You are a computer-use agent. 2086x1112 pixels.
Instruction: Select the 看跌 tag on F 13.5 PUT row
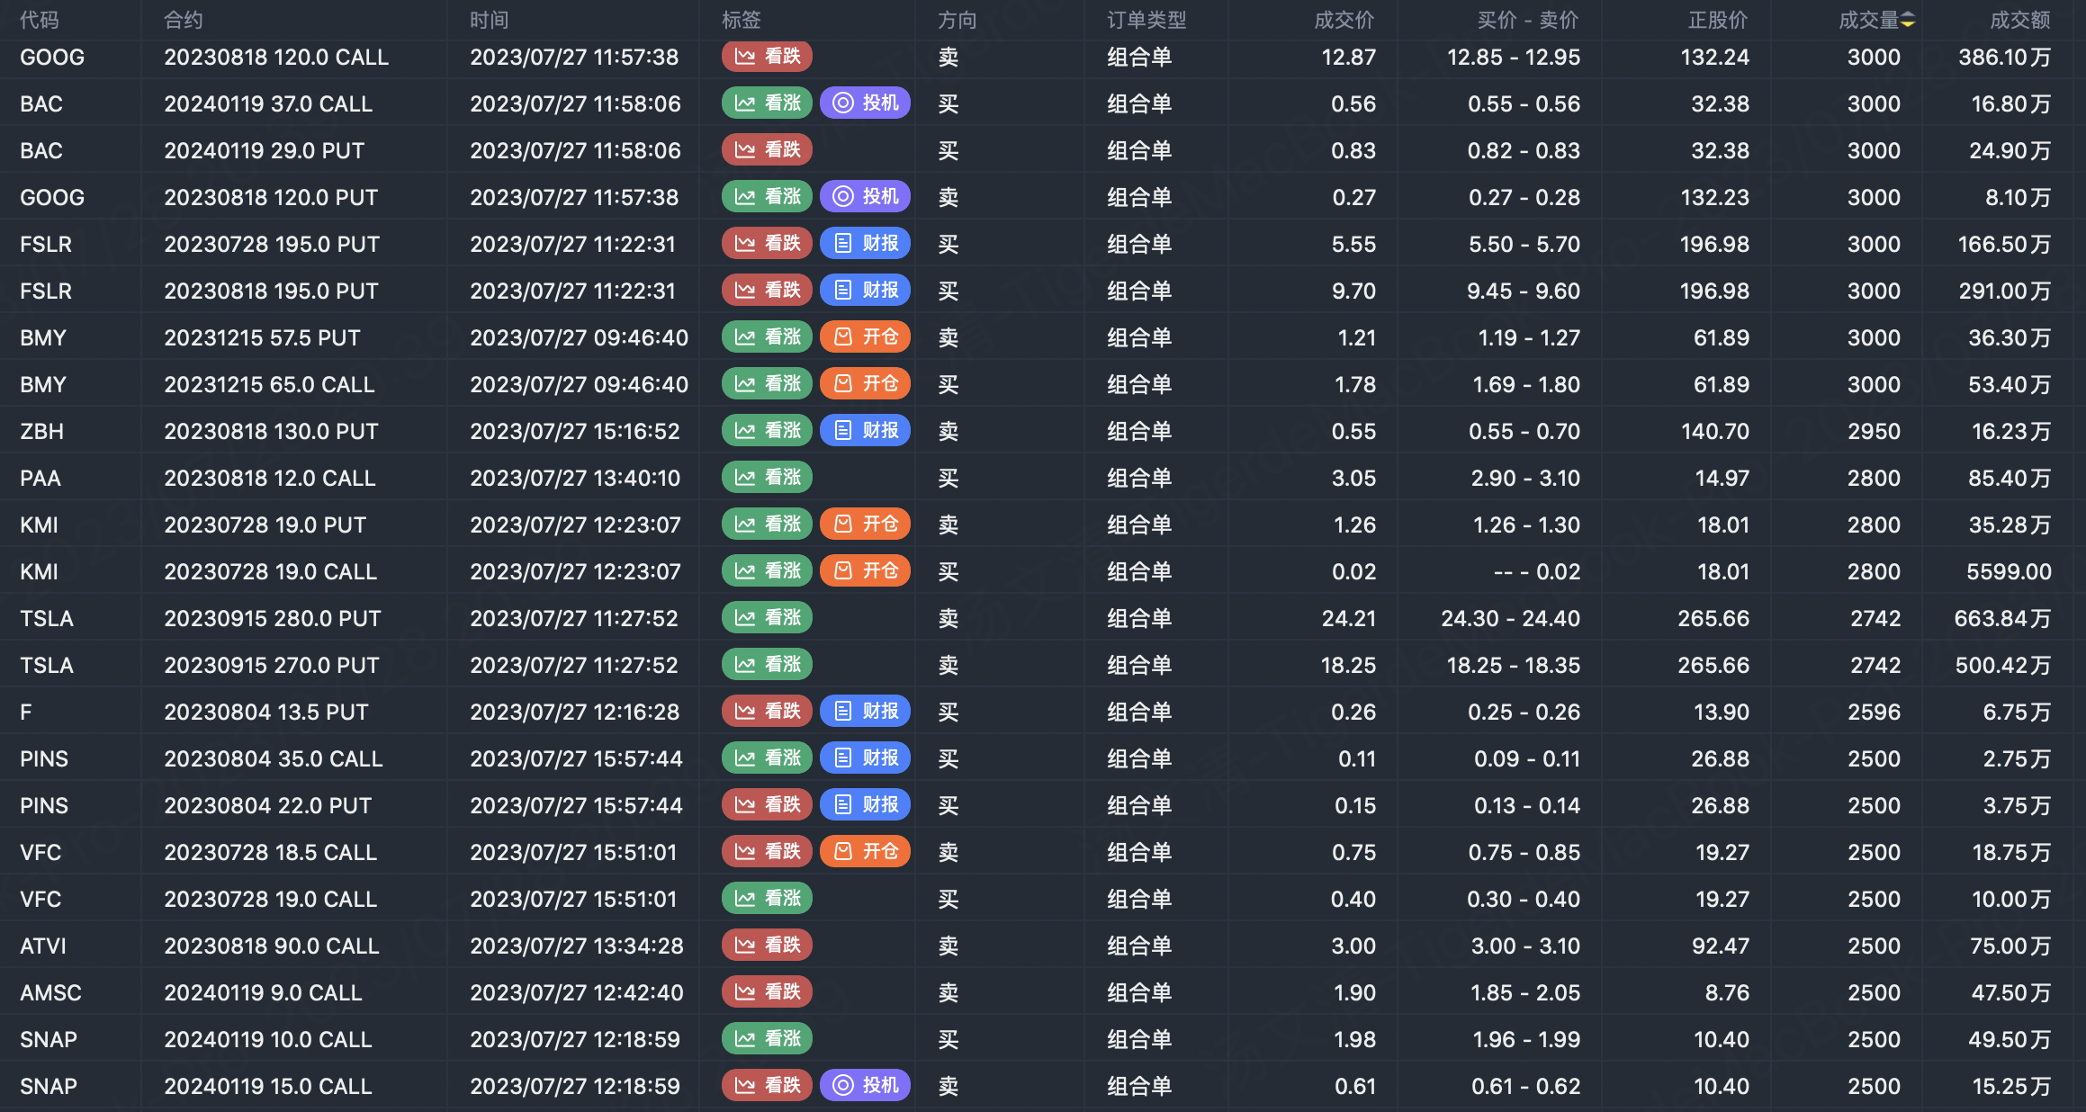click(x=767, y=712)
